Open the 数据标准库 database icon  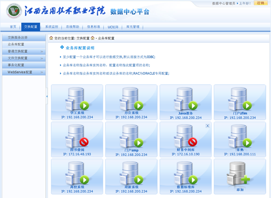point(186,173)
